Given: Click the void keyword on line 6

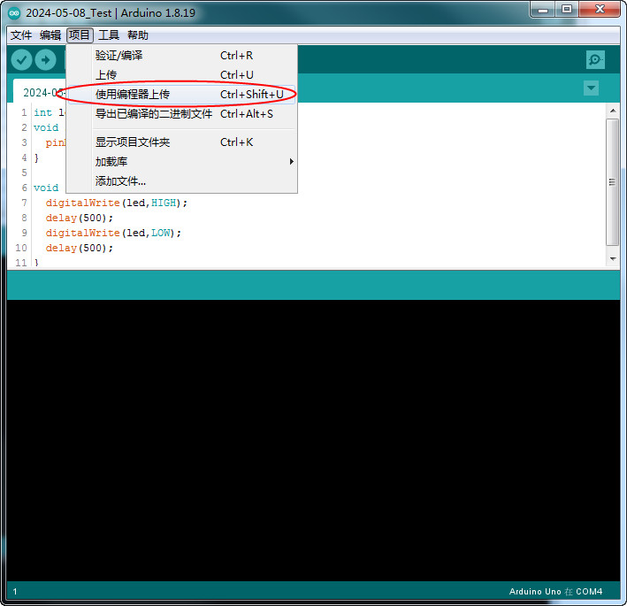Looking at the screenshot, I should 46,188.
